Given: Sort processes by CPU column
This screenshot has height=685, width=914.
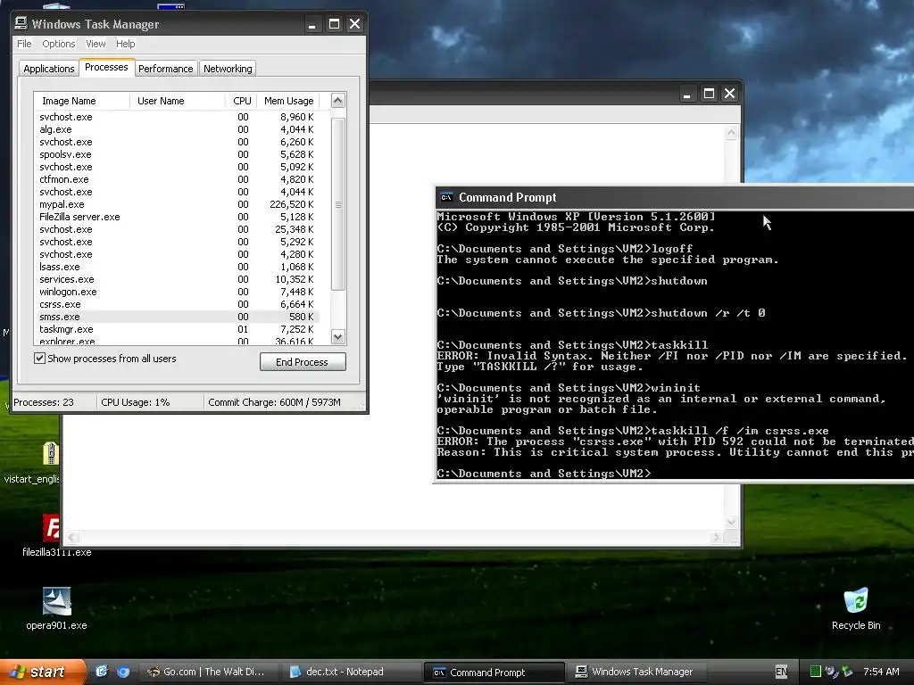Looking at the screenshot, I should coord(241,101).
